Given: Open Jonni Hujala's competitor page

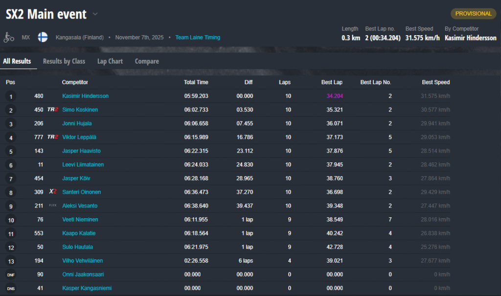Looking at the screenshot, I should click(x=77, y=124).
